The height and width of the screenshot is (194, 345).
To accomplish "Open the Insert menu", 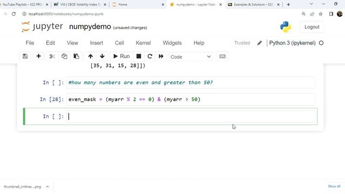I will pyautogui.click(x=96, y=43).
